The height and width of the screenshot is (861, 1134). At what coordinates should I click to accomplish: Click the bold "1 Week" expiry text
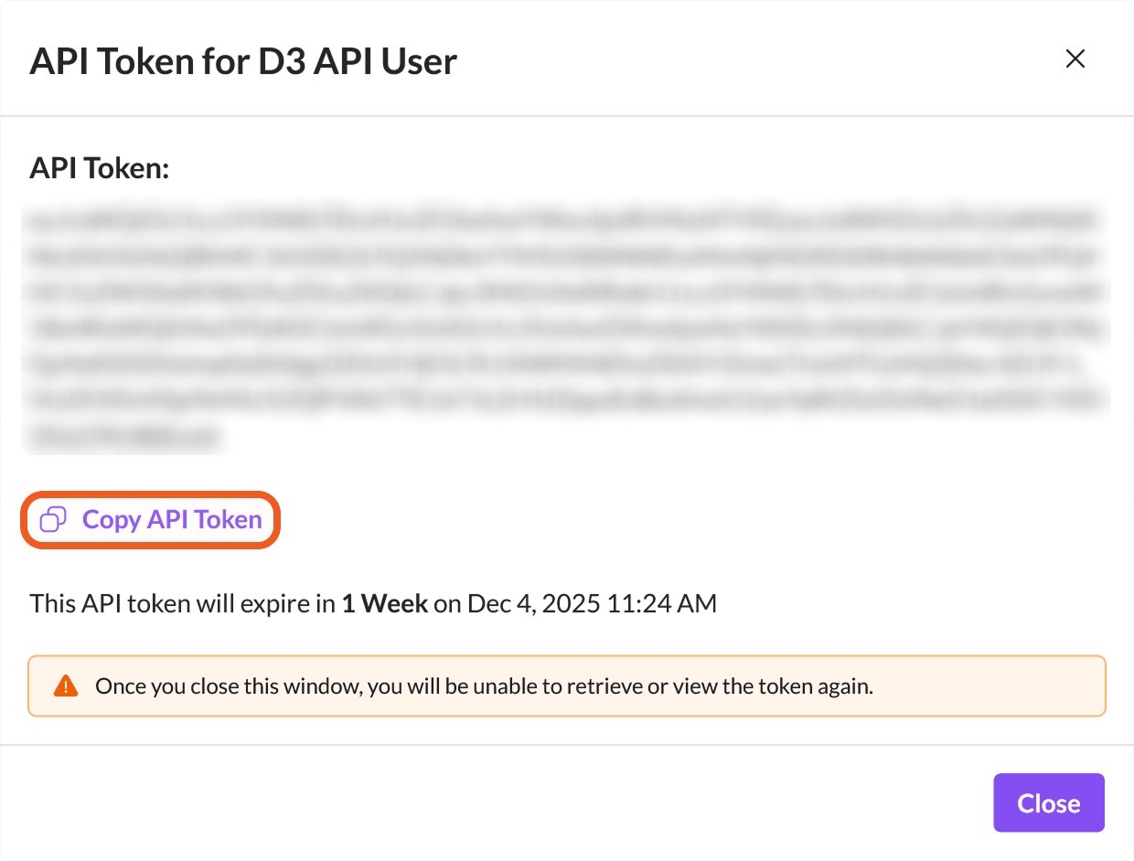385,603
